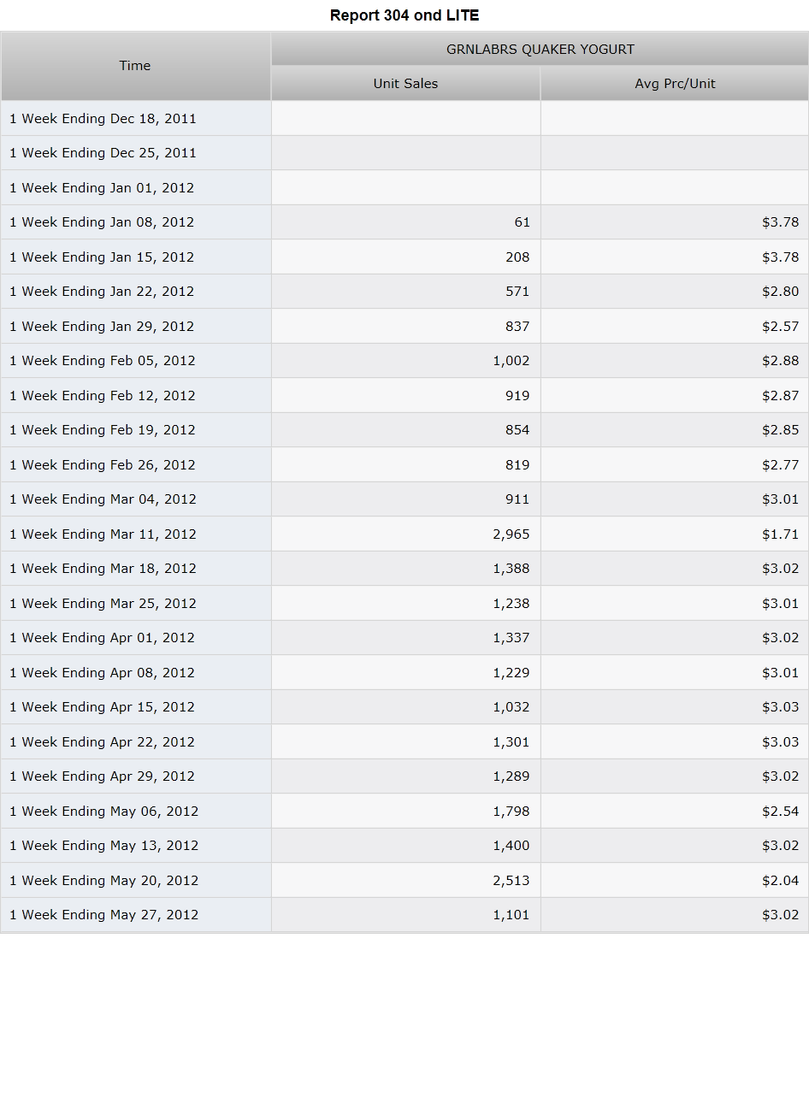The height and width of the screenshot is (1098, 809).
Task: Click the GRNLABRS QUAKER YOGURT group header
Action: tap(540, 50)
